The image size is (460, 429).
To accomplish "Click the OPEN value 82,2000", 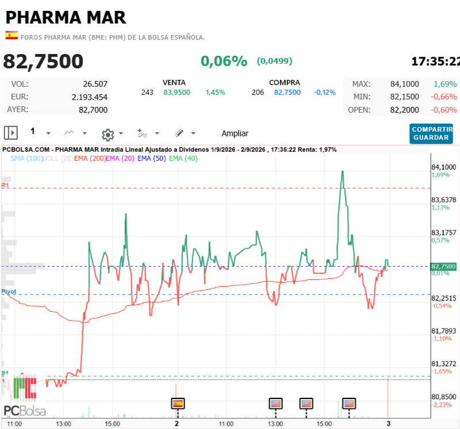I will [405, 110].
